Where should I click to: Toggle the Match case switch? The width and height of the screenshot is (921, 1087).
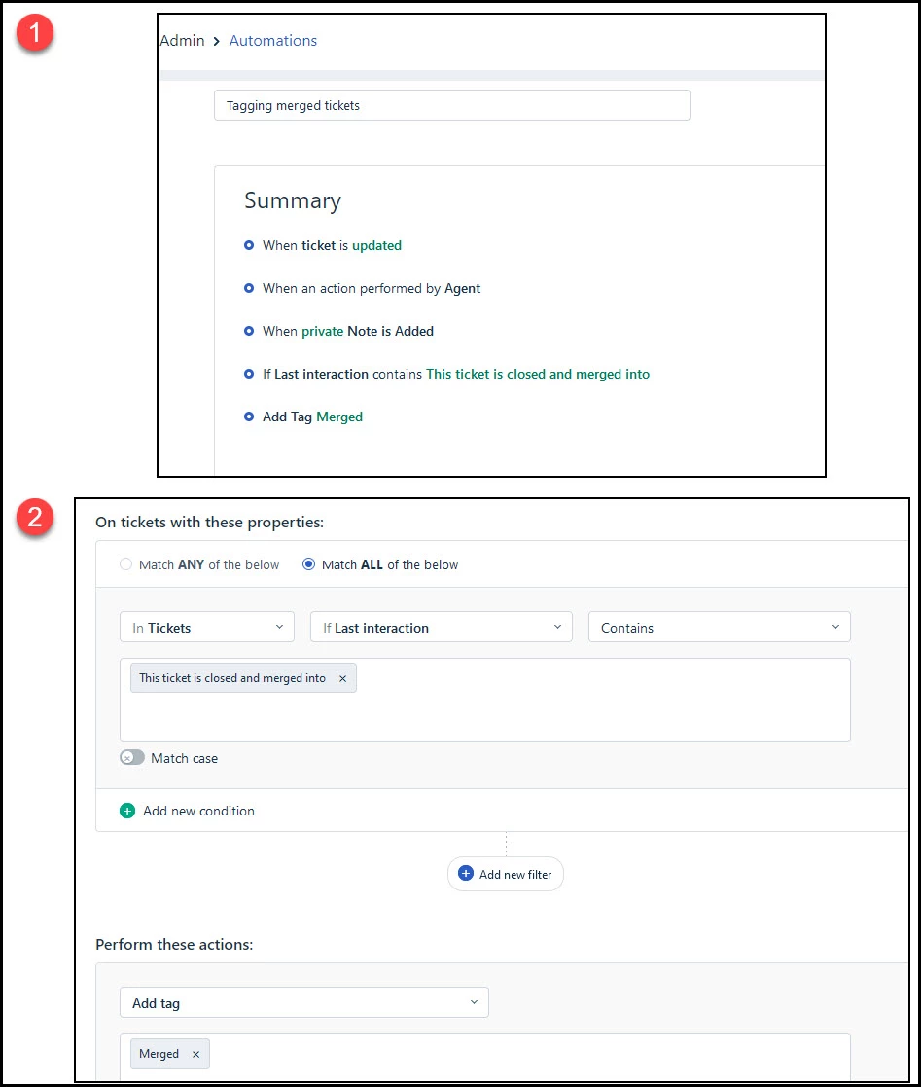[132, 758]
